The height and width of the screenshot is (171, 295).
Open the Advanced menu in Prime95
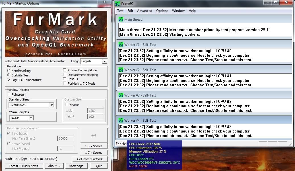tap(145, 11)
